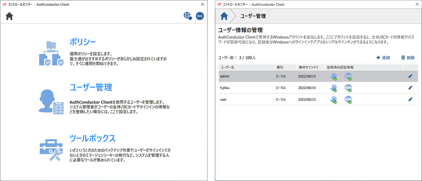
Task: Click the Ver. version icon
Action: pyautogui.click(x=200, y=16)
